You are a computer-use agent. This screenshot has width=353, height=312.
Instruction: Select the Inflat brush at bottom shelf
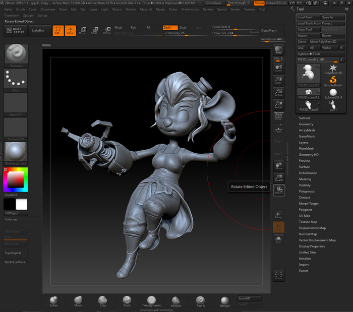coord(54,300)
